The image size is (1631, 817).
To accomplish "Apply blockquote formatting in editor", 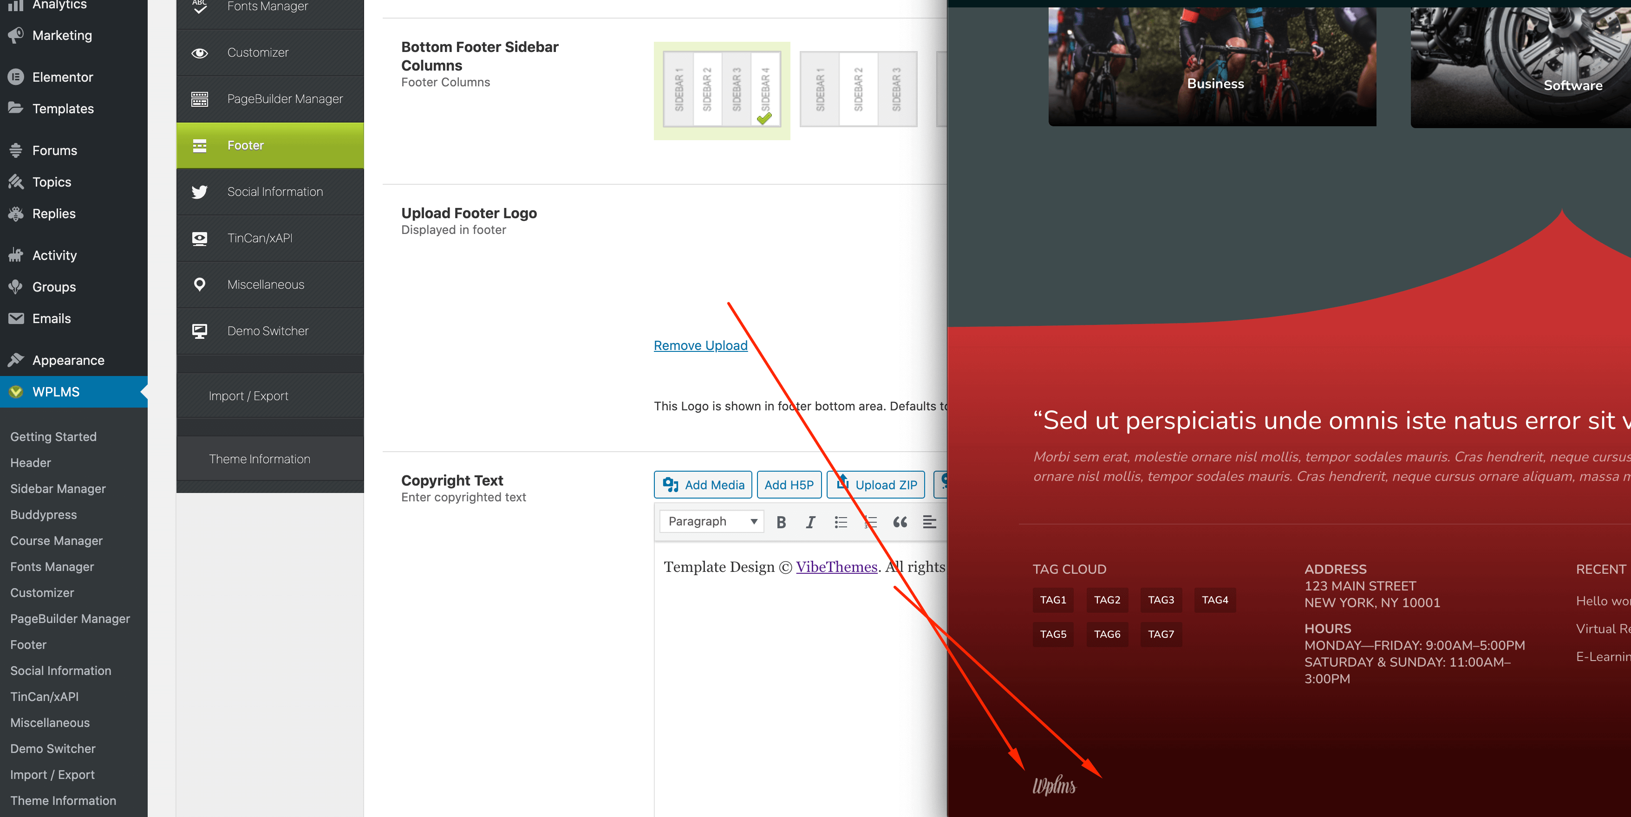I will click(900, 522).
